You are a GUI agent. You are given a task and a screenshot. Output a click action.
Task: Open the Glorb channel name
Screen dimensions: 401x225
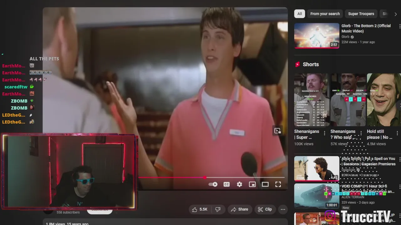point(345,37)
